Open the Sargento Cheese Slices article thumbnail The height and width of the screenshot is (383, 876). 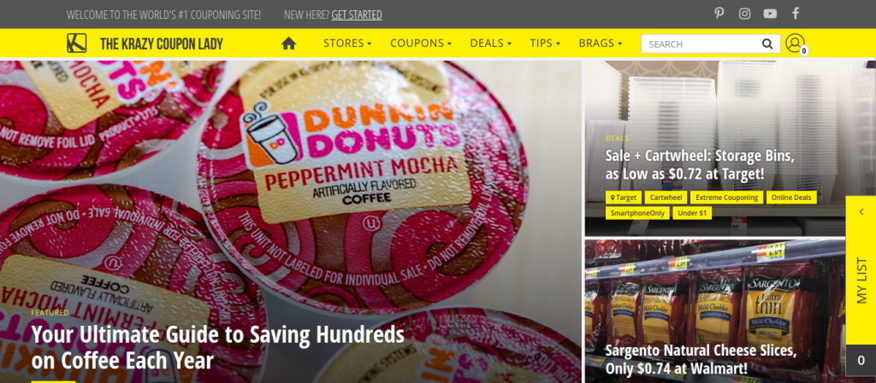[x=715, y=311]
